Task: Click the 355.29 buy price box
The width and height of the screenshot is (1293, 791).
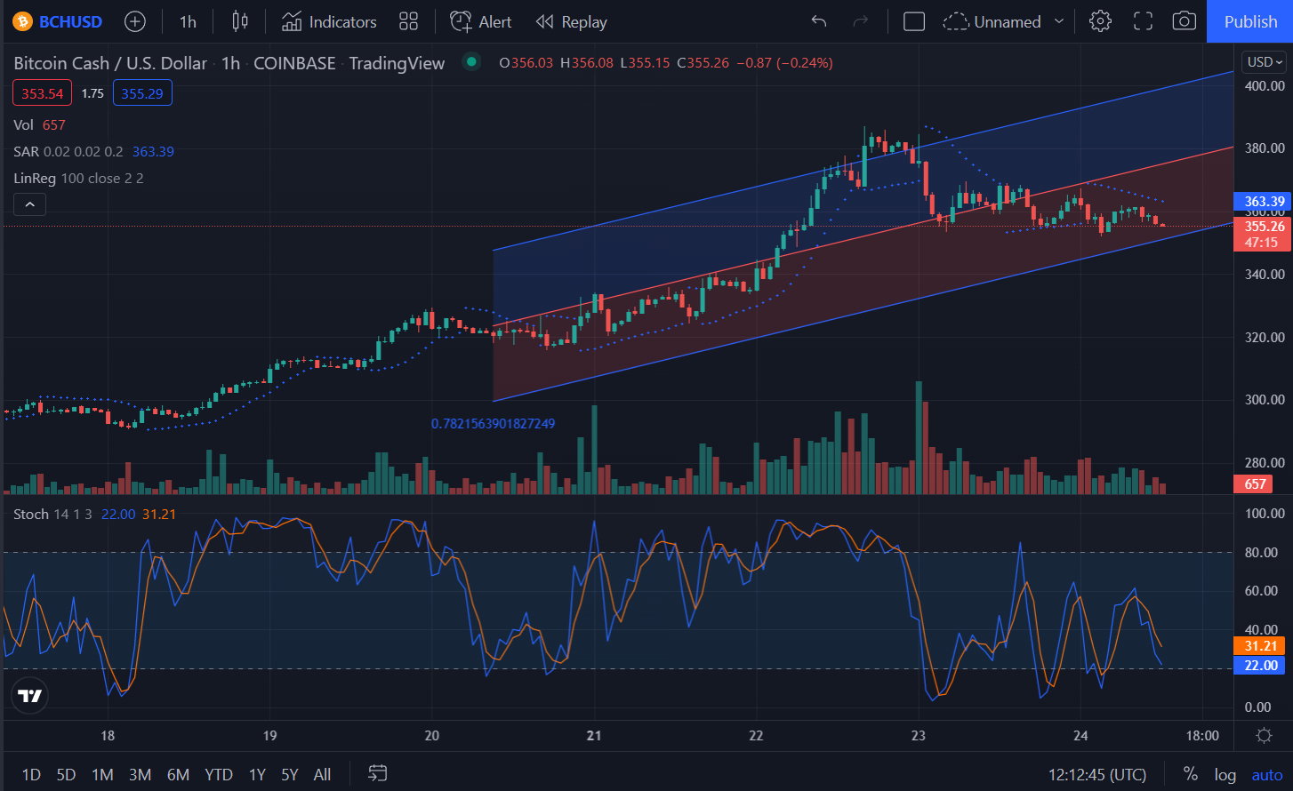Action: coord(142,92)
